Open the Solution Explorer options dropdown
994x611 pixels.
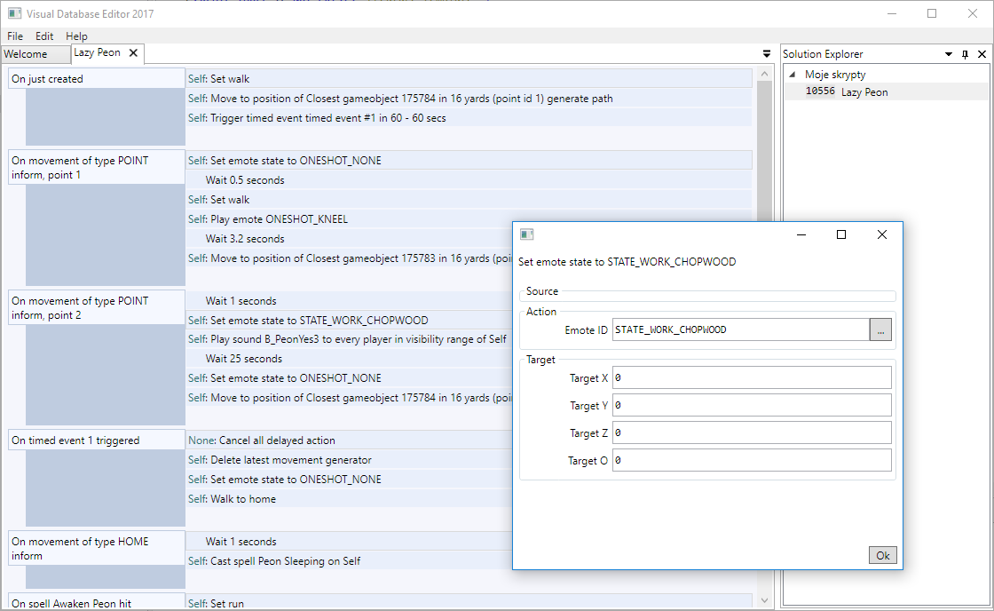(x=949, y=53)
